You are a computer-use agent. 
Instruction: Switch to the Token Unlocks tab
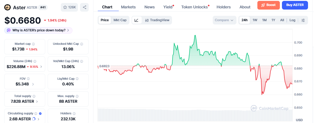coord(195,7)
